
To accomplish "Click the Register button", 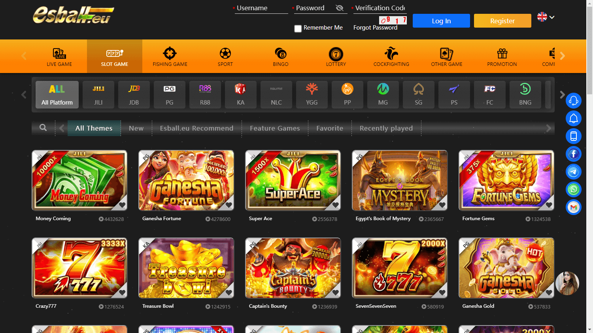I will [x=502, y=21].
